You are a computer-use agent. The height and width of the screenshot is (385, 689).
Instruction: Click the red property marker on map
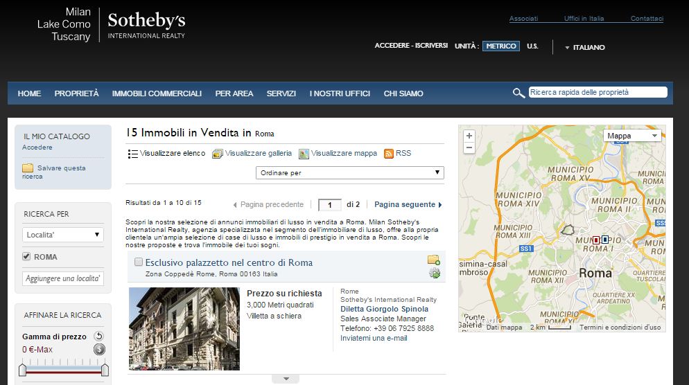596,240
